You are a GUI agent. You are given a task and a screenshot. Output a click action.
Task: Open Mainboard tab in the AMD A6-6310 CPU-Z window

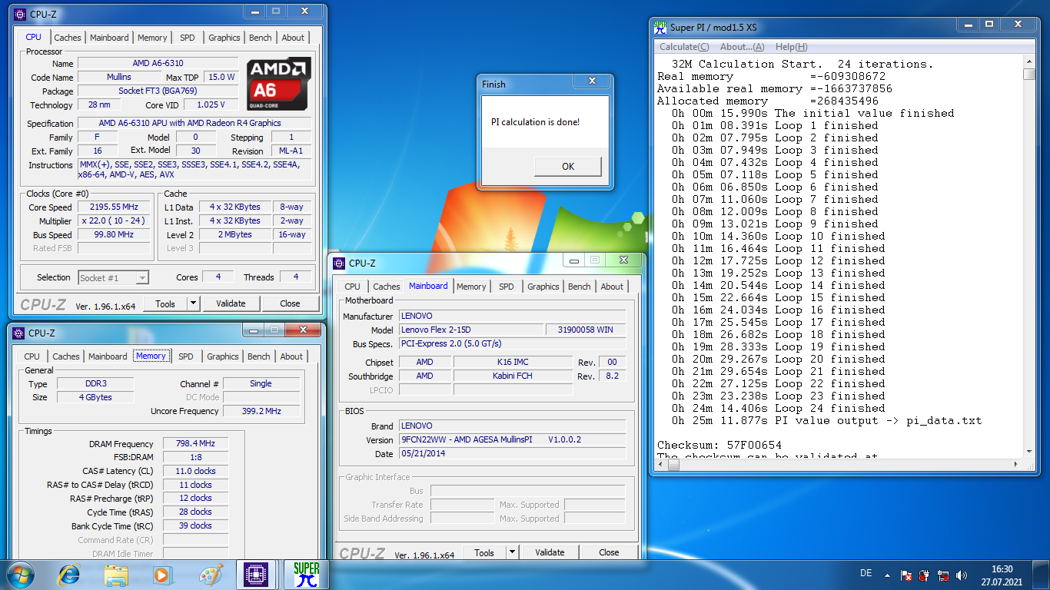coord(109,38)
